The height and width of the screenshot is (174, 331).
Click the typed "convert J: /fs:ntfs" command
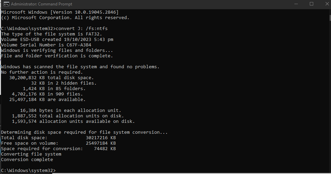coord(81,28)
